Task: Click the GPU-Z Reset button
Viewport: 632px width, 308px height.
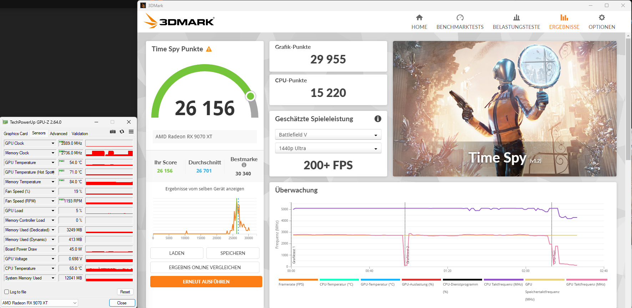Action: 125,292
